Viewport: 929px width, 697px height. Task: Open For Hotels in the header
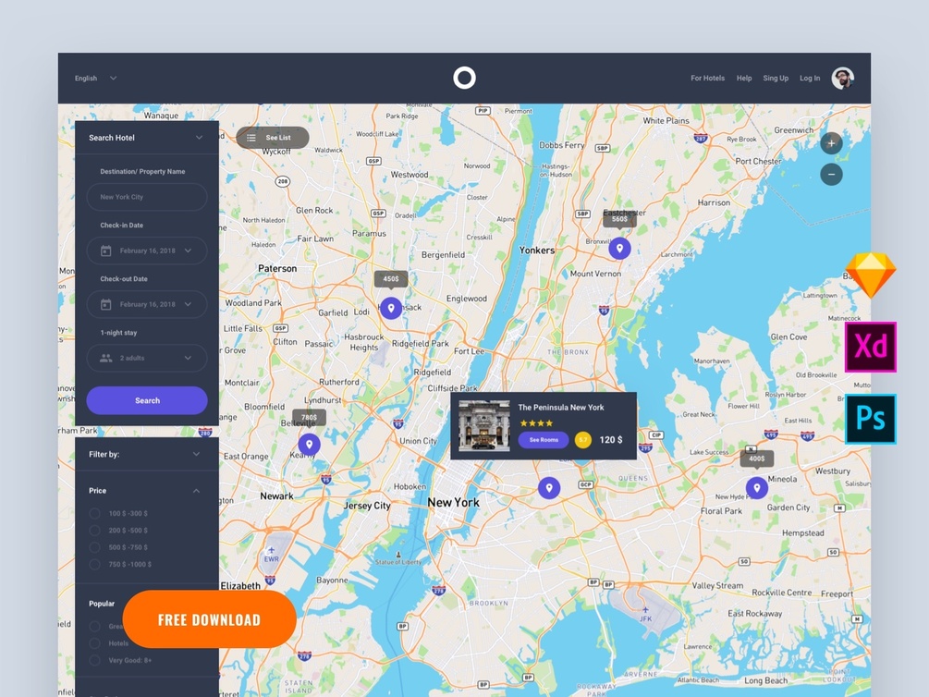tap(707, 79)
